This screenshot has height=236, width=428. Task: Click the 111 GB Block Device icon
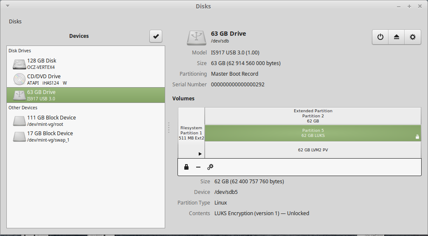tap(20, 121)
